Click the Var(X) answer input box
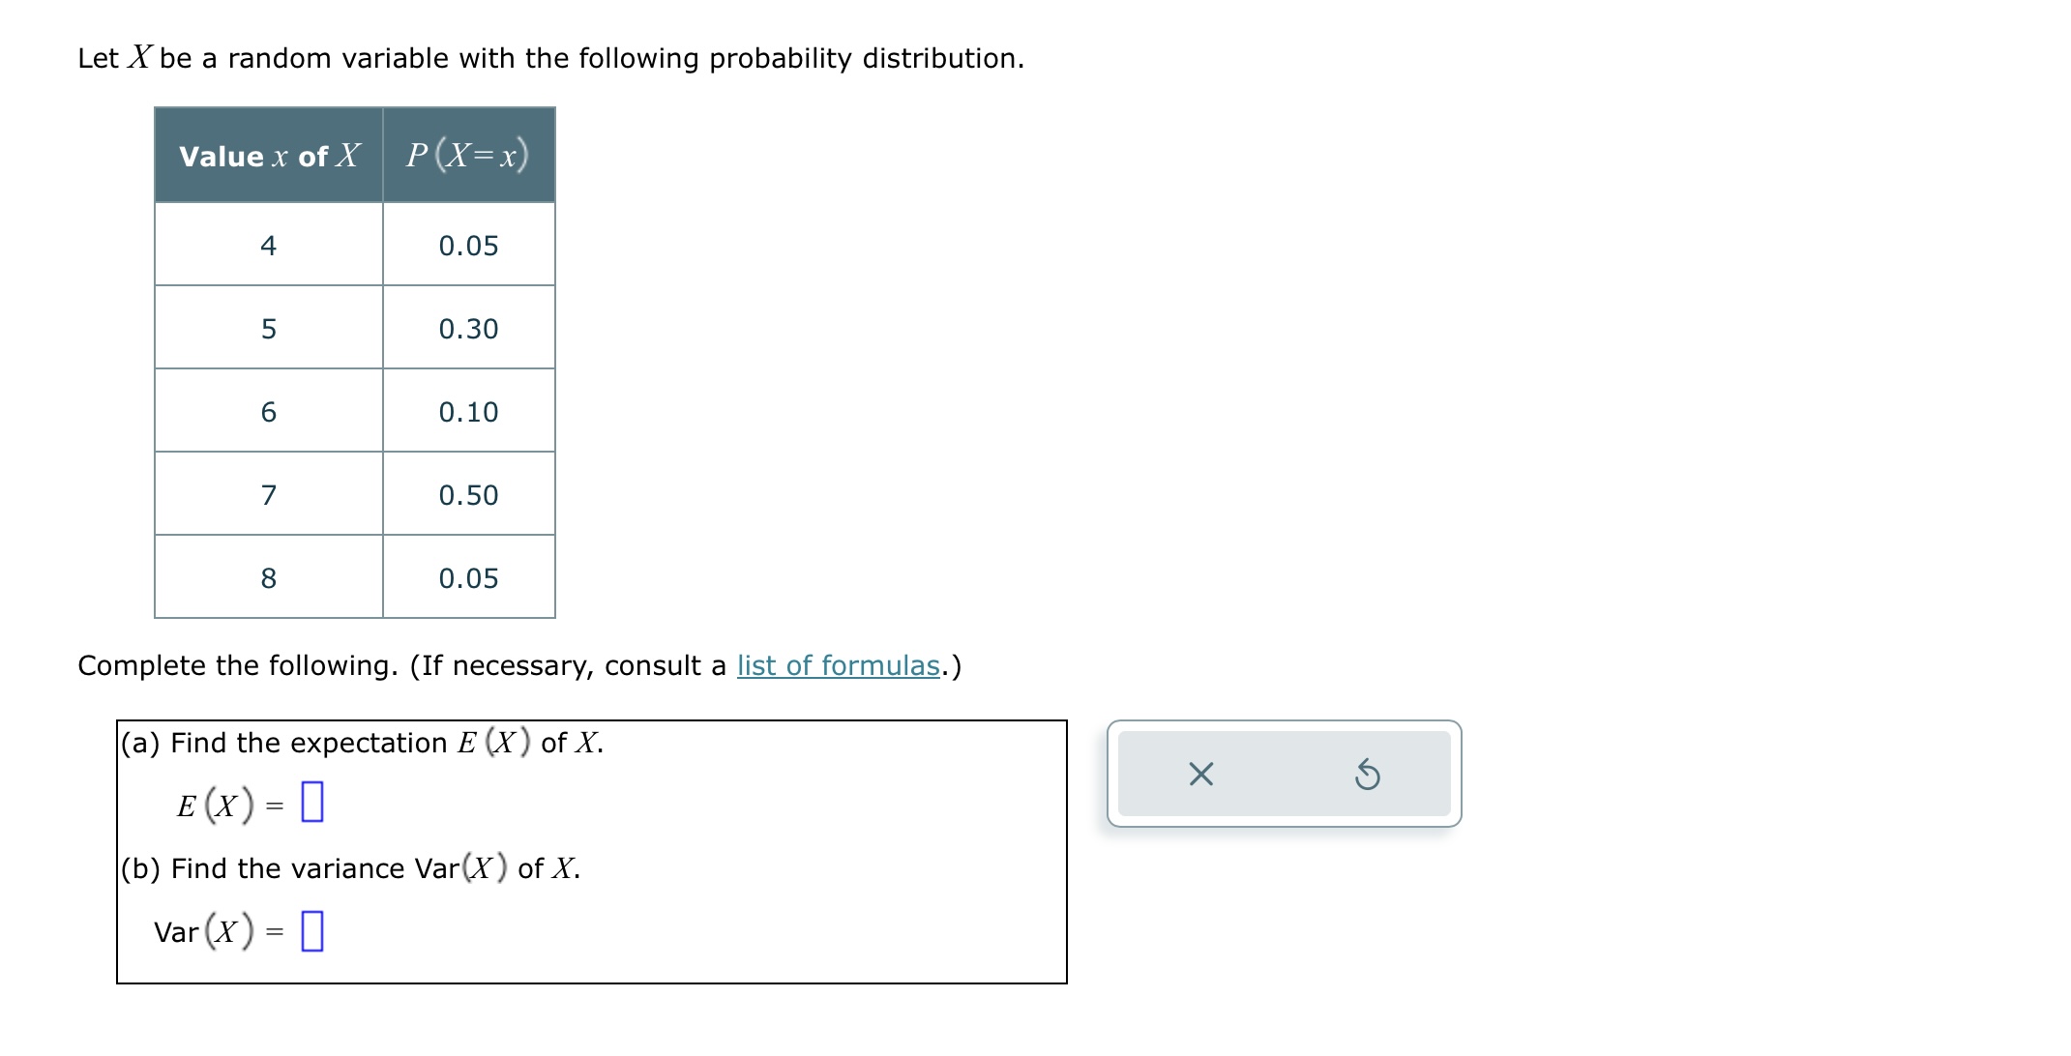2071x1056 pixels. pyautogui.click(x=311, y=931)
